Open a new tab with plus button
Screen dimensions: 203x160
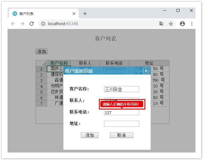[x=85, y=14]
